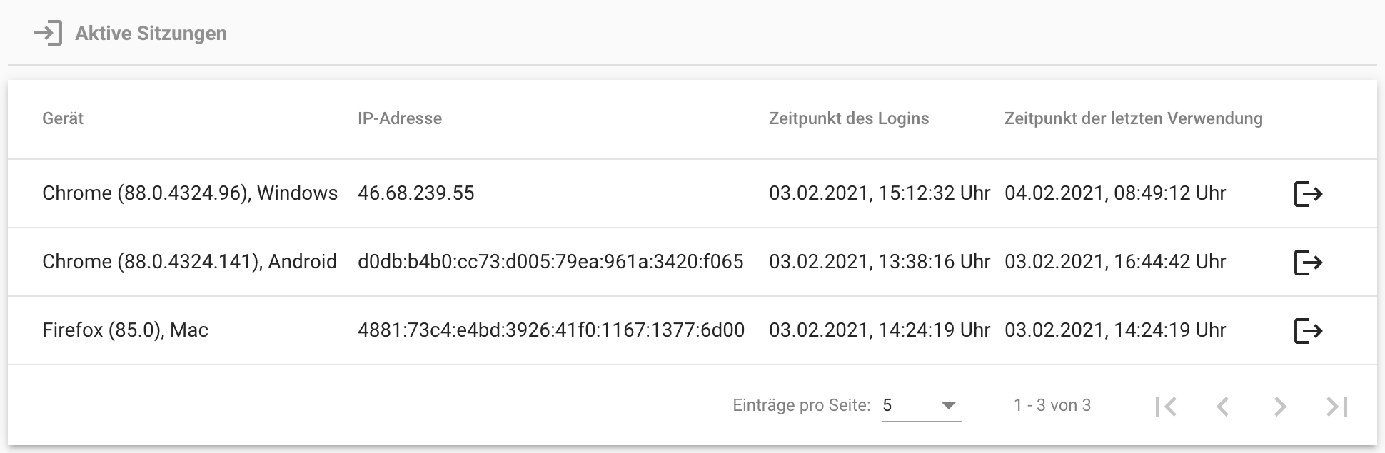Select the Firefox (85.0), Mac row
The width and height of the screenshot is (1385, 453).
125,330
